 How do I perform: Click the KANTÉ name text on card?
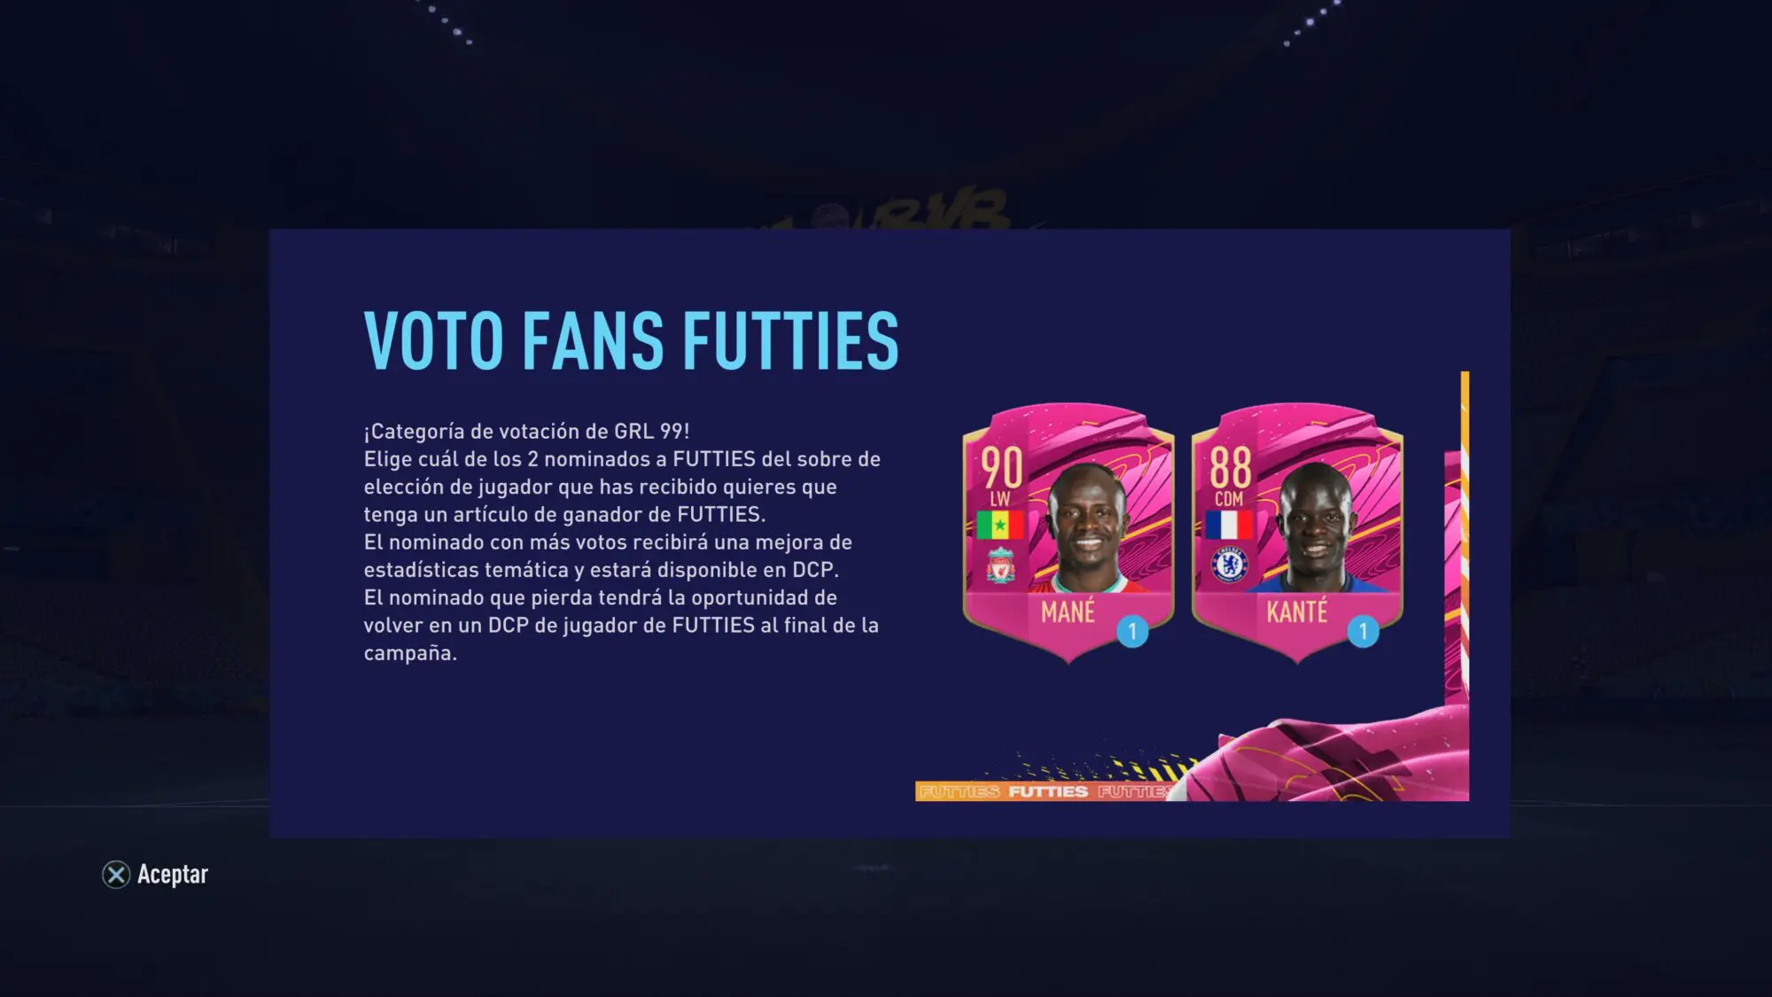(x=1297, y=611)
